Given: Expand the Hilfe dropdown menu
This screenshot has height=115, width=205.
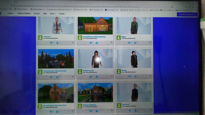Looking at the screenshot, I should [53, 14].
